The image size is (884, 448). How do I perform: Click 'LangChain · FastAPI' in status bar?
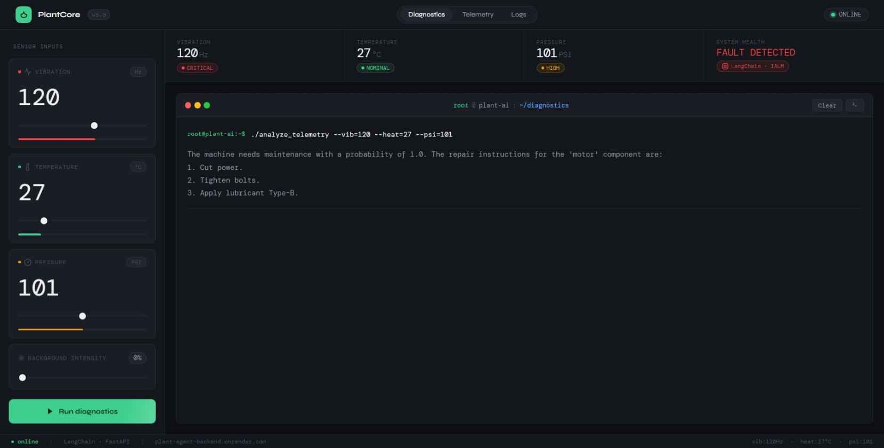[96, 442]
